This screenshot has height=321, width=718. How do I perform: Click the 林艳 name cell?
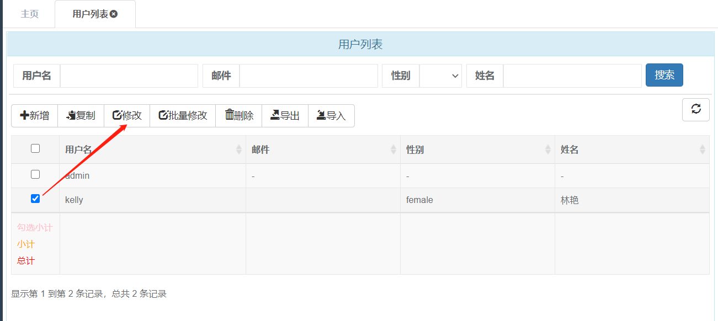(632, 200)
